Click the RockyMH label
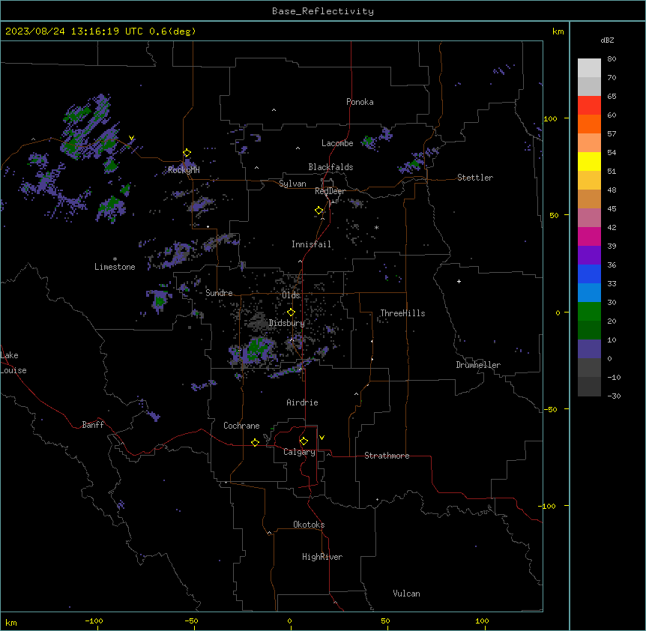This screenshot has width=646, height=631. tap(184, 170)
